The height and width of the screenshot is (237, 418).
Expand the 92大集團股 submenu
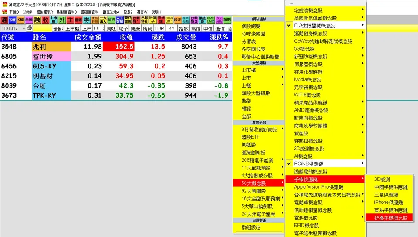pos(258,191)
